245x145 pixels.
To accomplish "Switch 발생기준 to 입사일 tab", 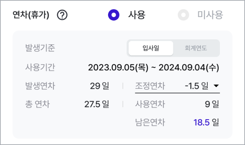I will click(x=151, y=48).
